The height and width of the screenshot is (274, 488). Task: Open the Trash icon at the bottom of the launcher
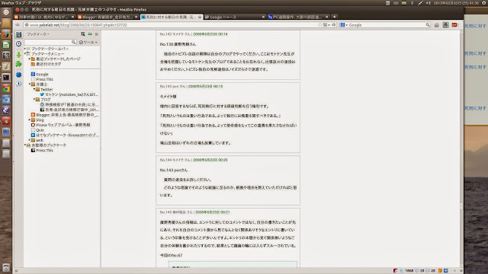6,267
